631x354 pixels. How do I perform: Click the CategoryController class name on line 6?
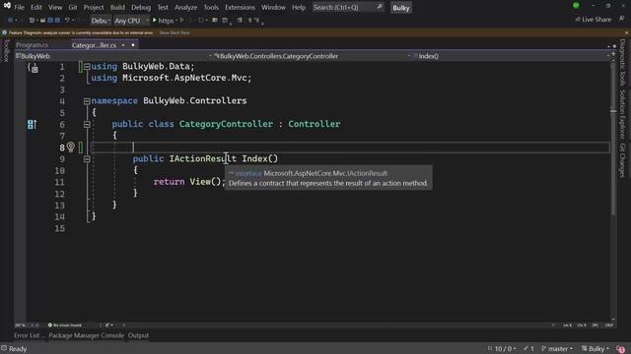[226, 124]
